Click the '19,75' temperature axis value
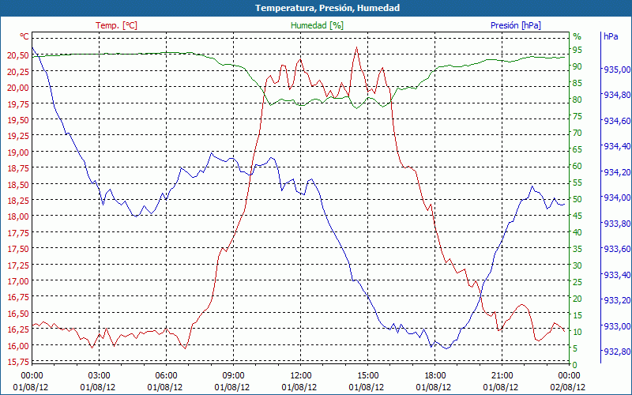632x395 pixels. tap(17, 103)
